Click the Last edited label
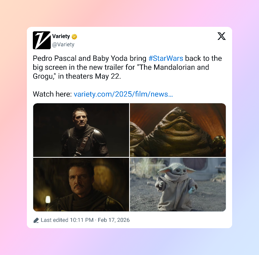The width and height of the screenshot is (259, 255). [54, 220]
